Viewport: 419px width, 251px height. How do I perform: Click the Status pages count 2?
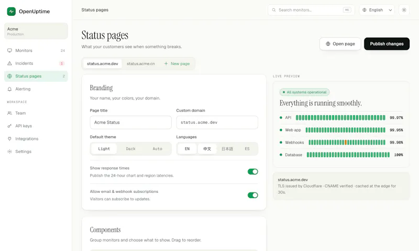click(63, 76)
